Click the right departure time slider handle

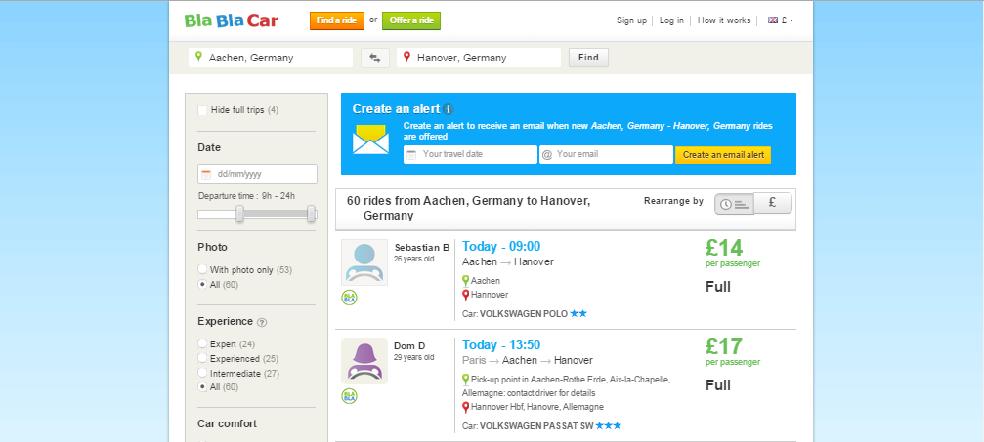point(311,214)
